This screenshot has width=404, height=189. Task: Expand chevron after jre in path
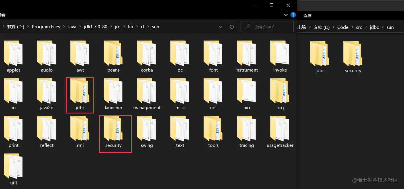click(124, 27)
